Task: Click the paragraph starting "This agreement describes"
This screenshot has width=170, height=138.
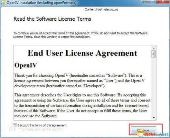Action: tap(82, 106)
